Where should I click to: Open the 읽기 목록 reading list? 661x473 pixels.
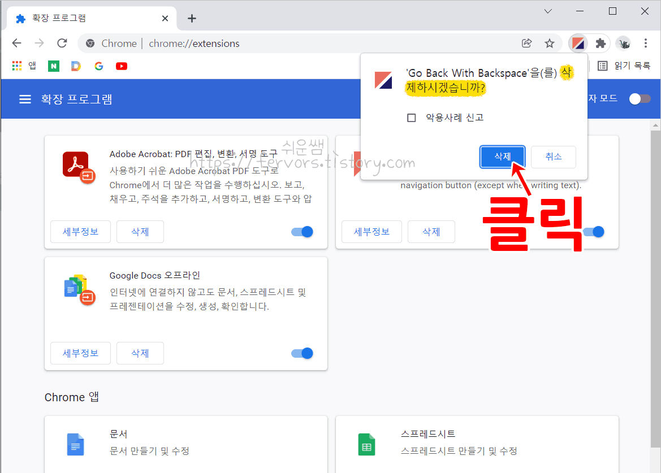(x=624, y=66)
